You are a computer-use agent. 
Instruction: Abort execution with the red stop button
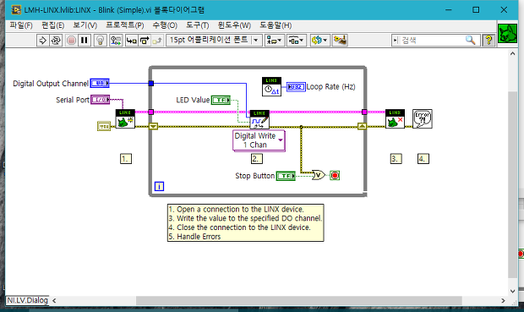(x=71, y=41)
